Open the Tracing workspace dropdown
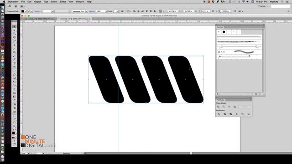Viewport: 292px width, 164px height. tap(263, 6)
